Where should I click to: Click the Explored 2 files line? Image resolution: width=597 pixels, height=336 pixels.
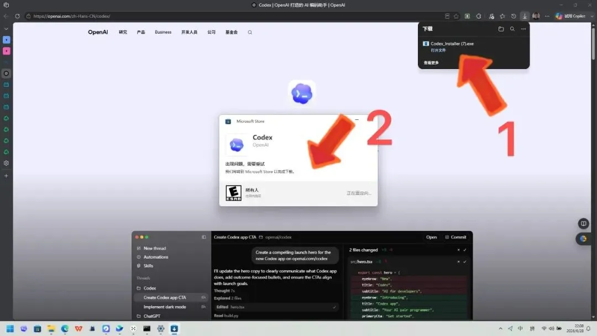(x=228, y=298)
